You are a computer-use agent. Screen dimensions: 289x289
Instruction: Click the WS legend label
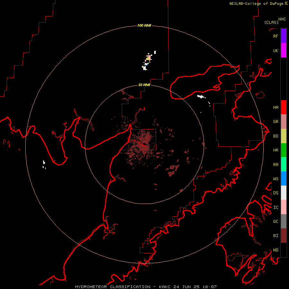point(276,179)
